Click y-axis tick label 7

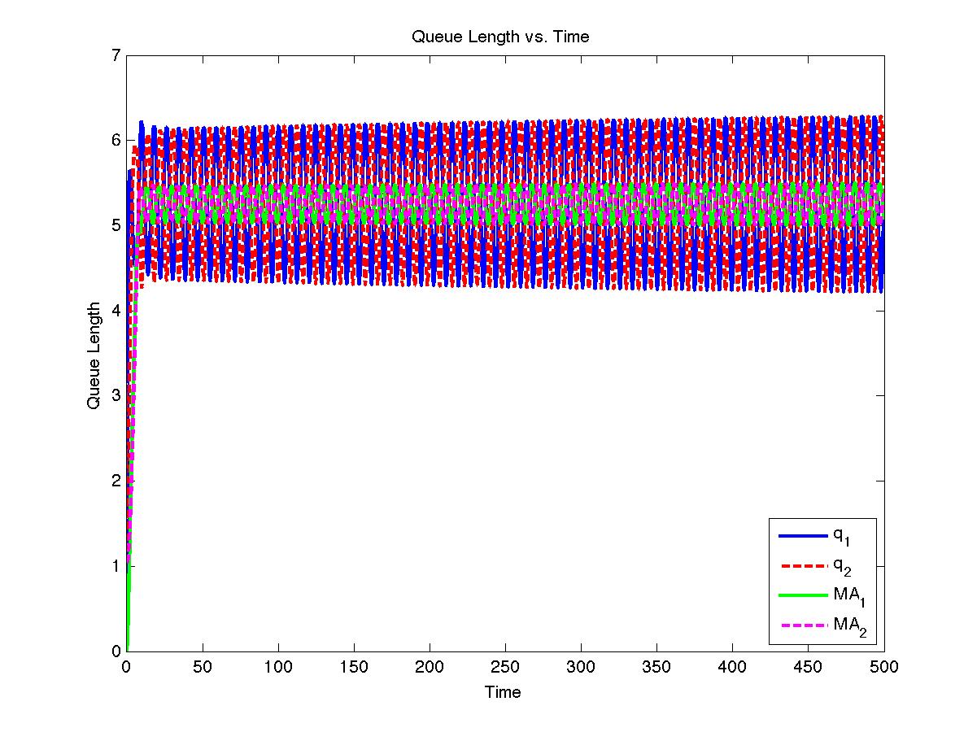116,55
